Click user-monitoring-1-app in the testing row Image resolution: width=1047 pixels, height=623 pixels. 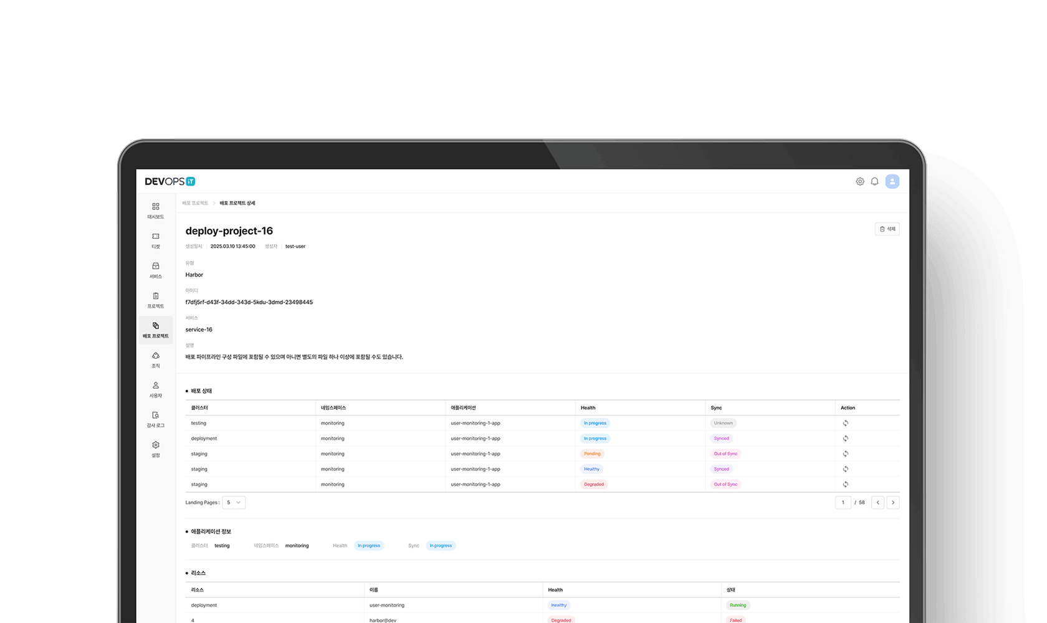click(476, 423)
